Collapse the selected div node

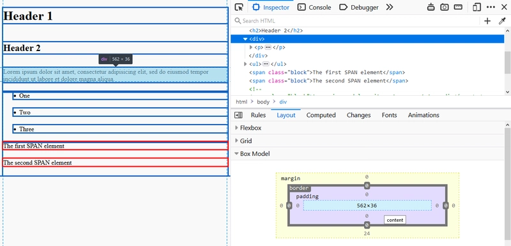point(245,39)
